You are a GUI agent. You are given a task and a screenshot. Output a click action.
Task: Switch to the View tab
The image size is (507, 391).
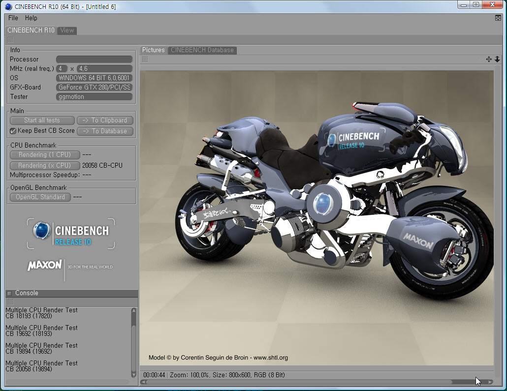click(x=67, y=30)
